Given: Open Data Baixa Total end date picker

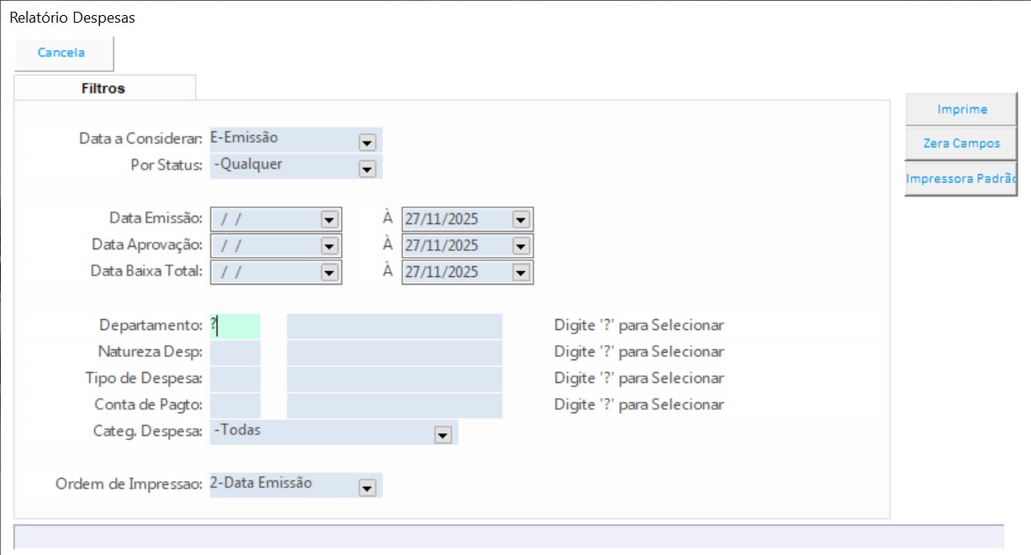Looking at the screenshot, I should point(521,273).
